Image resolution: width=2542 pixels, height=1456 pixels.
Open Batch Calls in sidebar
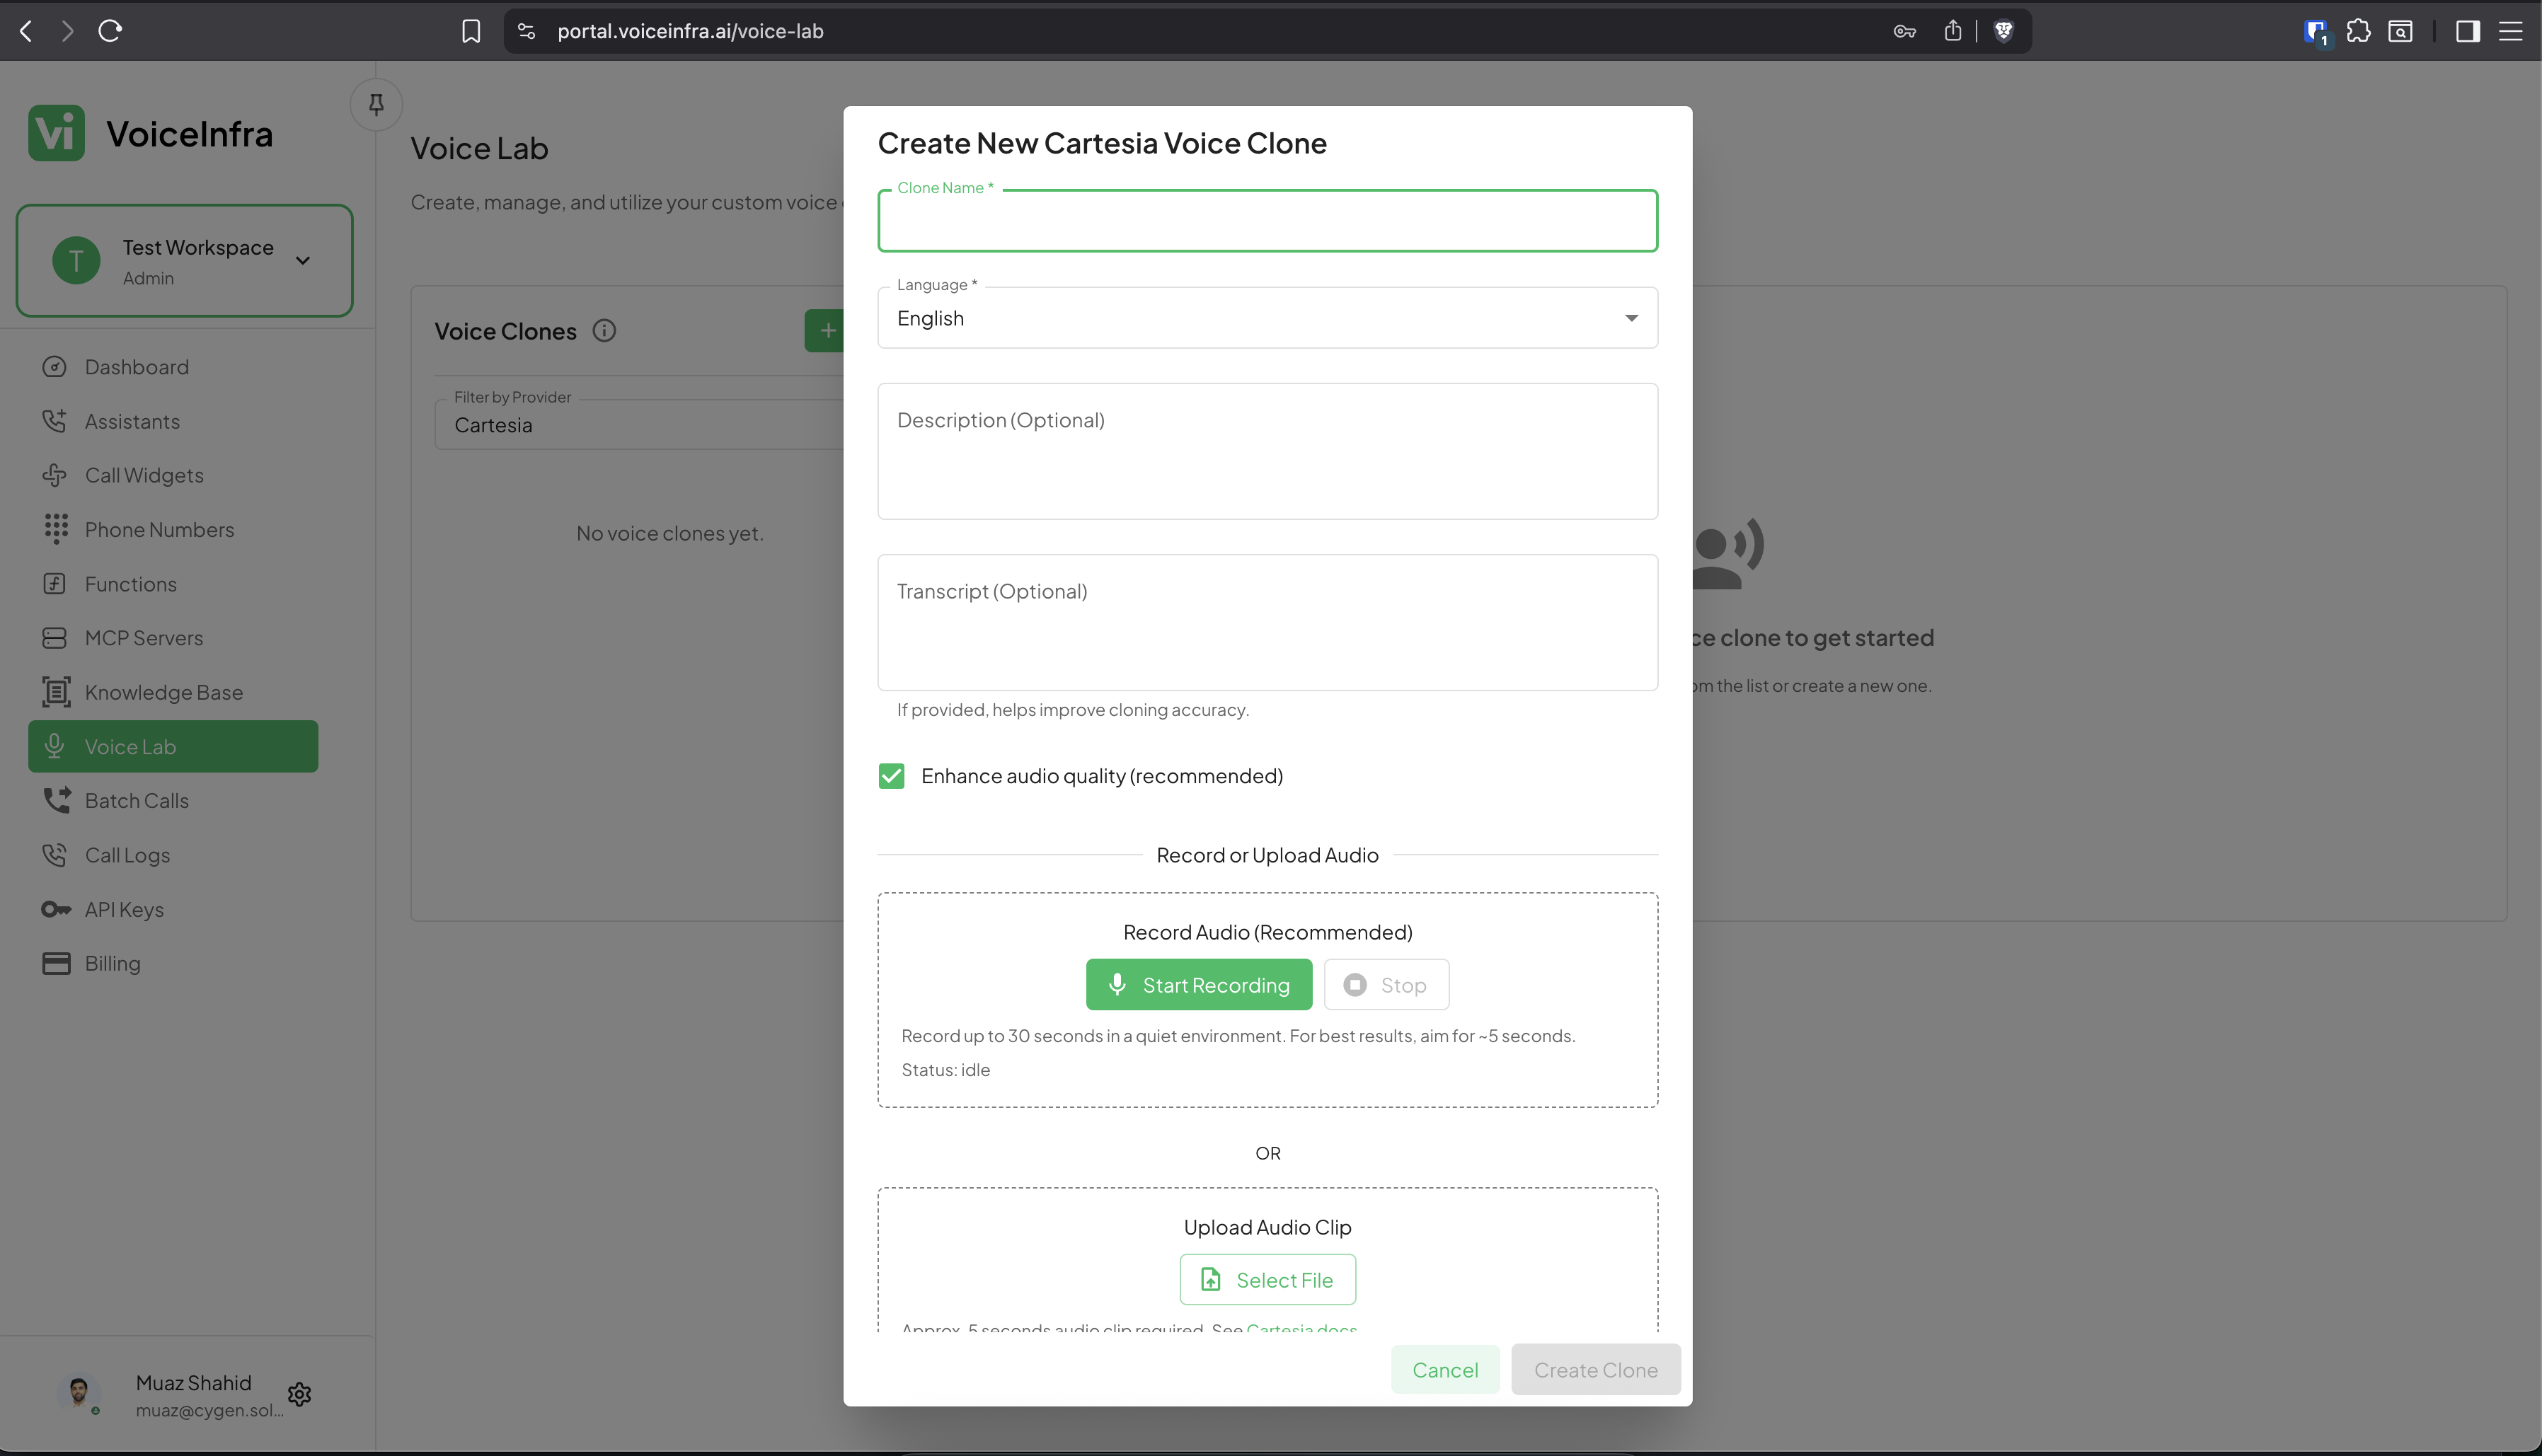(173, 800)
